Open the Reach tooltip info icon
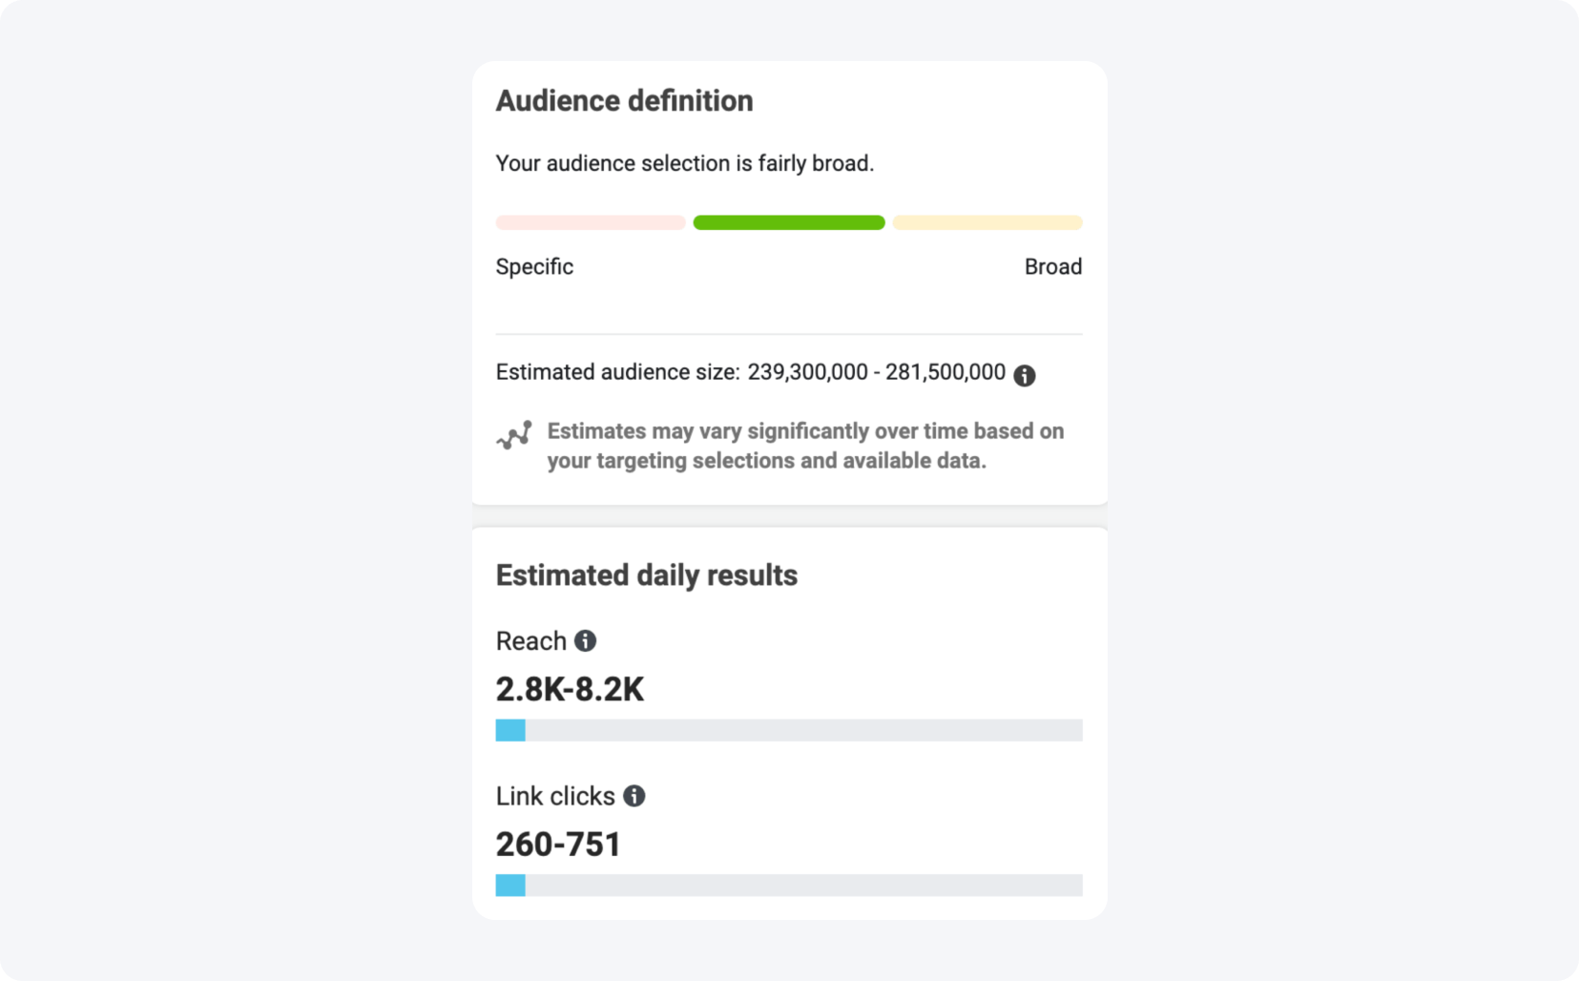This screenshot has height=981, width=1579. [x=586, y=640]
